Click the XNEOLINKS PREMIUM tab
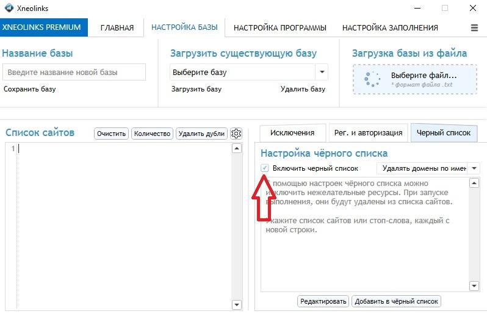This screenshot has width=487, height=325. pyautogui.click(x=44, y=27)
